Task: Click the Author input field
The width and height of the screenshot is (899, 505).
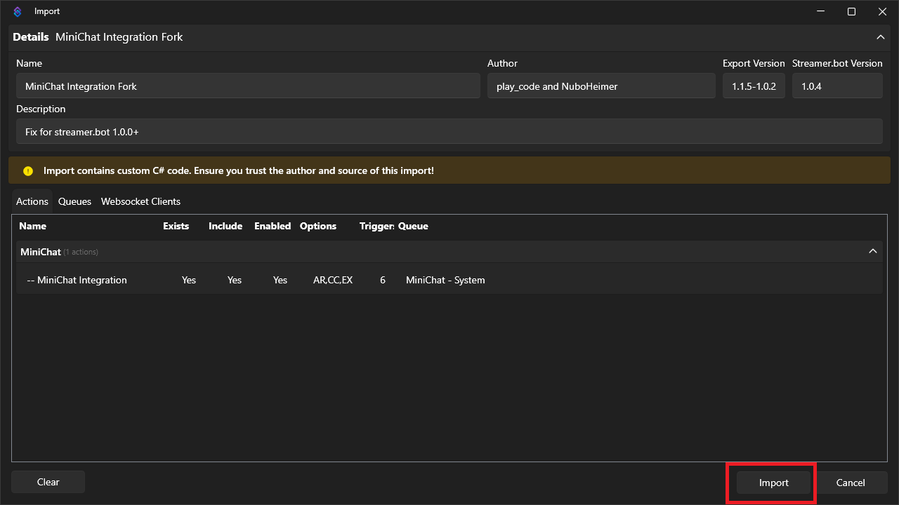Action: click(601, 86)
